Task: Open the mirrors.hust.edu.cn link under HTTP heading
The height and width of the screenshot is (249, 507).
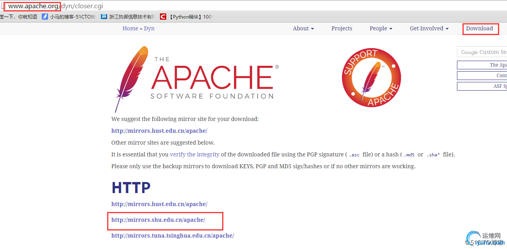Action: click(159, 204)
